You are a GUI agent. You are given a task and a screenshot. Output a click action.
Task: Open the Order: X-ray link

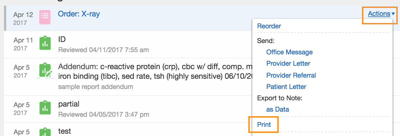click(x=79, y=14)
